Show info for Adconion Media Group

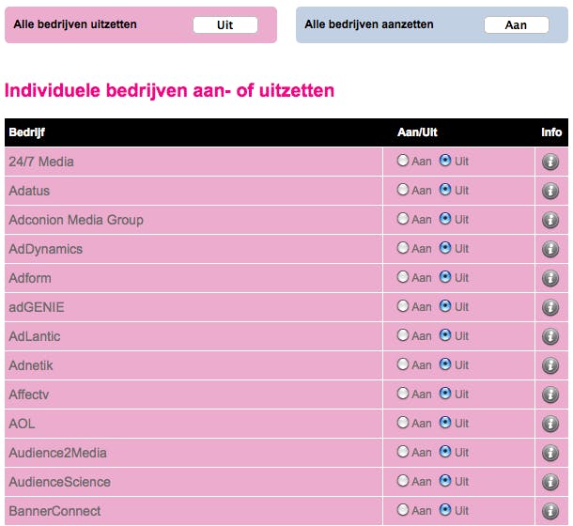(550, 220)
